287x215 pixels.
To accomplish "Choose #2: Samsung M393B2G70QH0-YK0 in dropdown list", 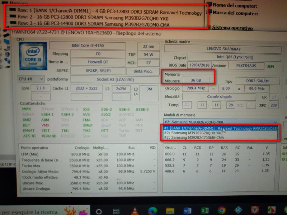I will [x=220, y=133].
